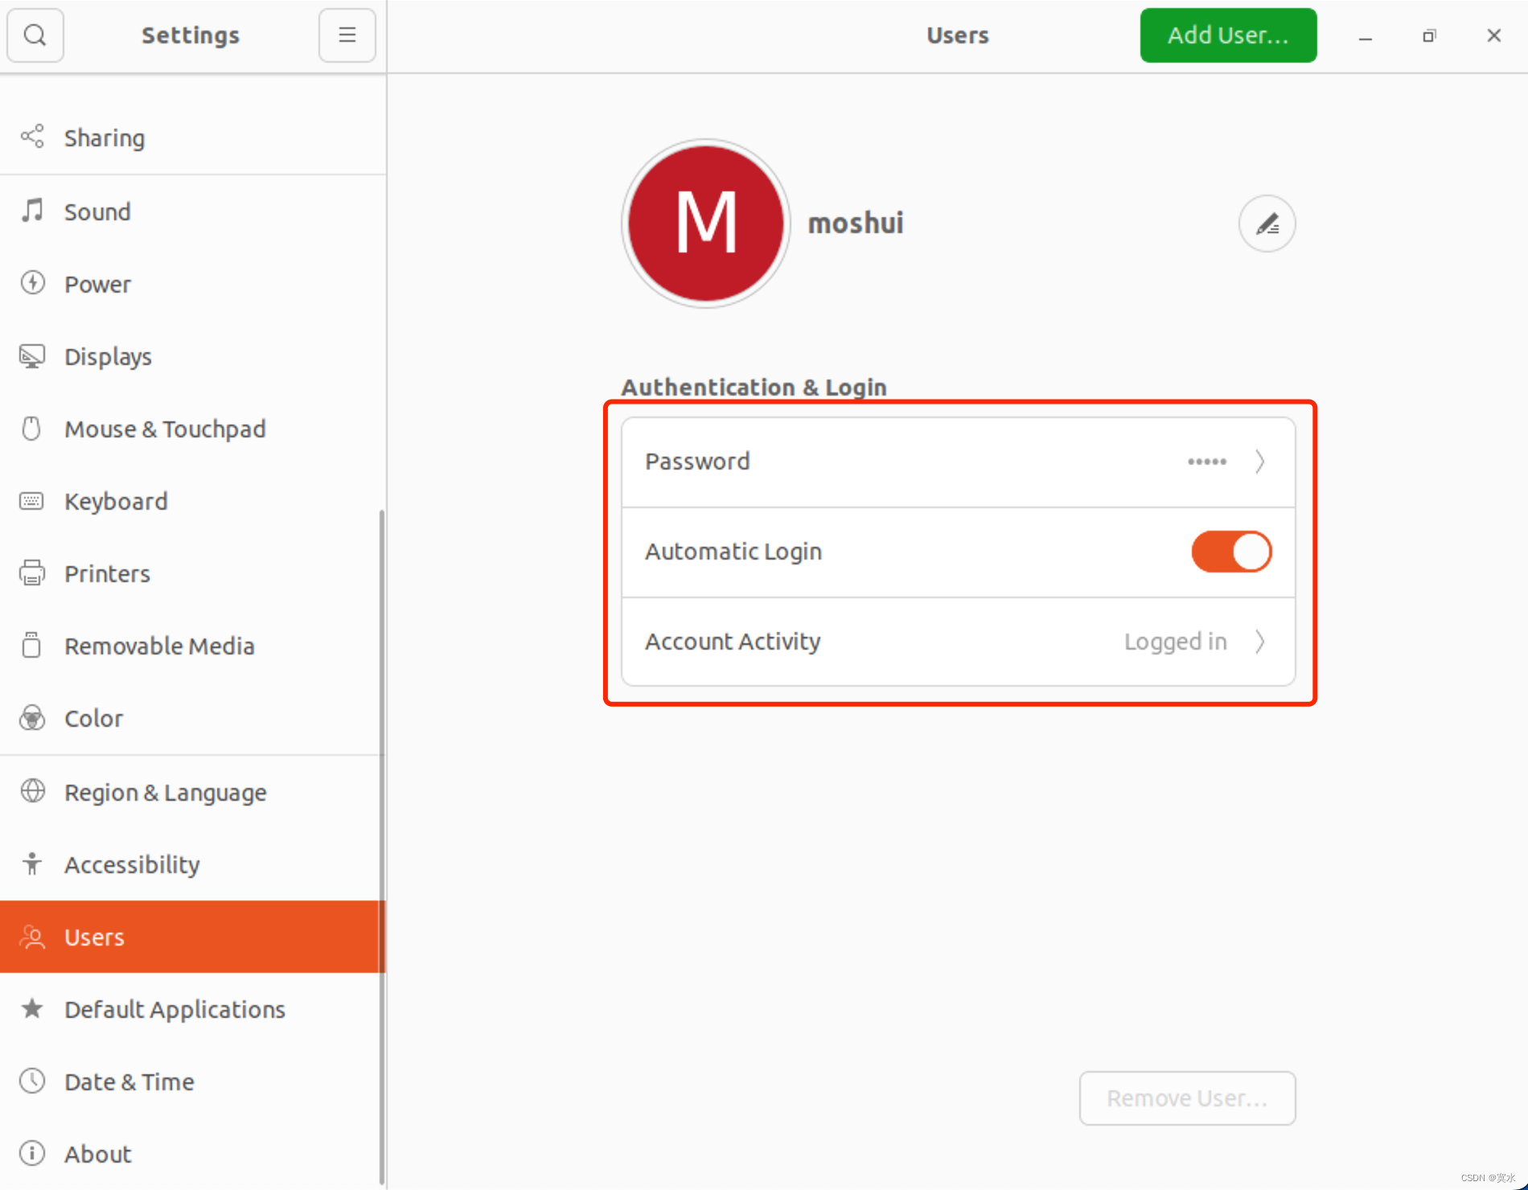
Task: Click the Default Applications star icon
Action: (x=32, y=1008)
